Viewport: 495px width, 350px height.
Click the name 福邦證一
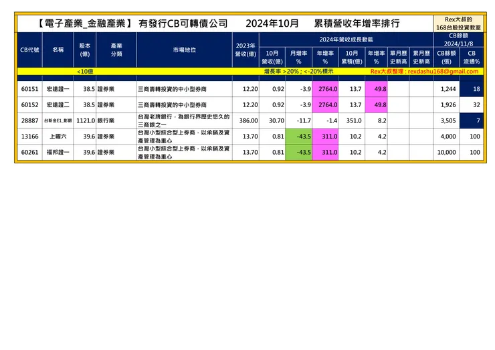(x=58, y=153)
